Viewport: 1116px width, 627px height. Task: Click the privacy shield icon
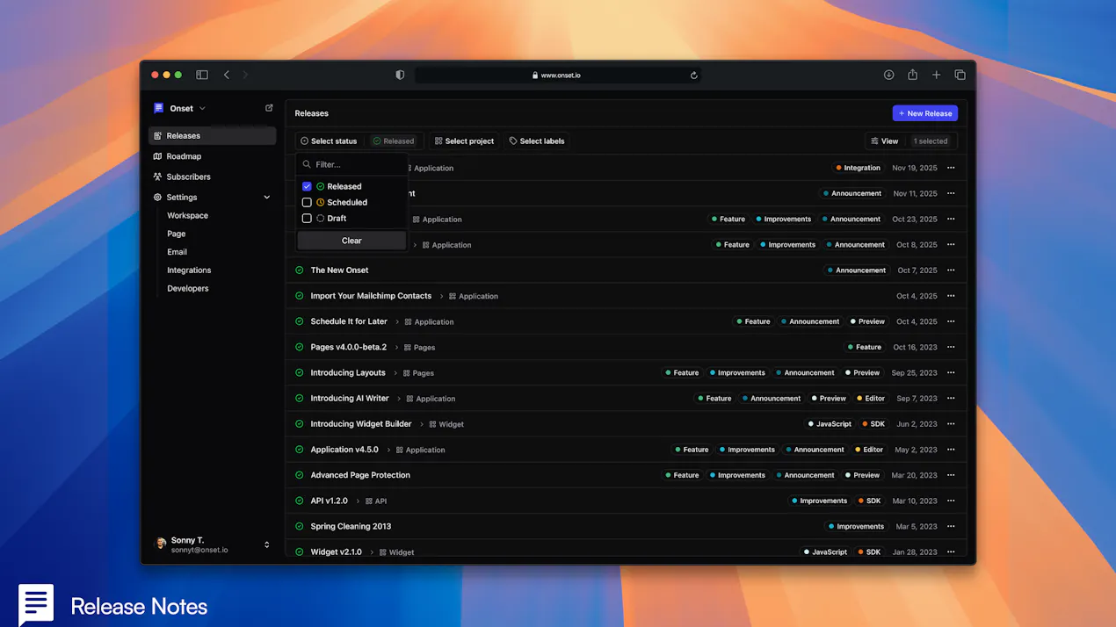(x=400, y=76)
